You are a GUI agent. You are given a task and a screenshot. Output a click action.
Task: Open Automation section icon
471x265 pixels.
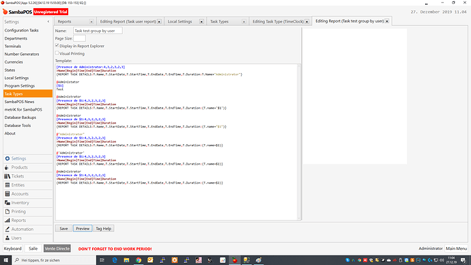[x=8, y=229]
